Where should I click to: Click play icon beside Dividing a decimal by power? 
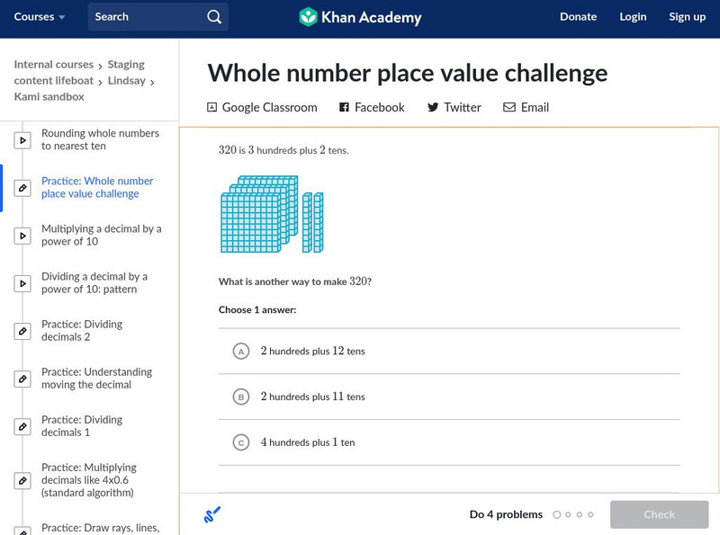tap(22, 283)
